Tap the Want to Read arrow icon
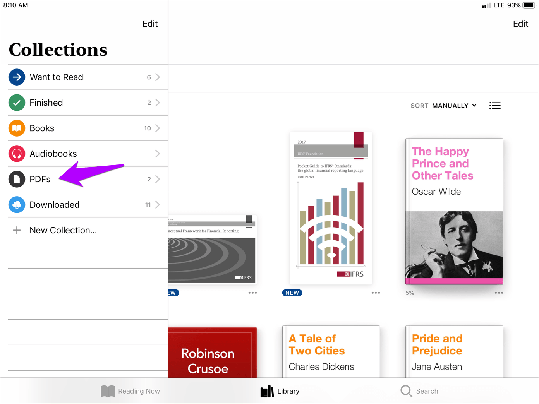This screenshot has height=404, width=539. (x=17, y=77)
